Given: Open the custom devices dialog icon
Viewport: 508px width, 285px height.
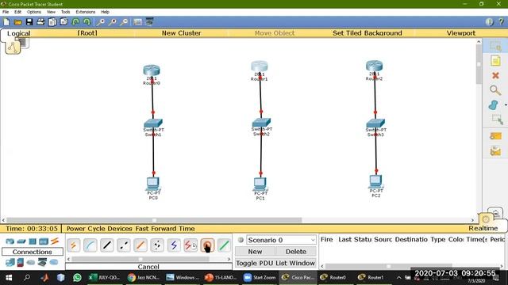Looking at the screenshot, I should pyautogui.click(x=149, y=22).
